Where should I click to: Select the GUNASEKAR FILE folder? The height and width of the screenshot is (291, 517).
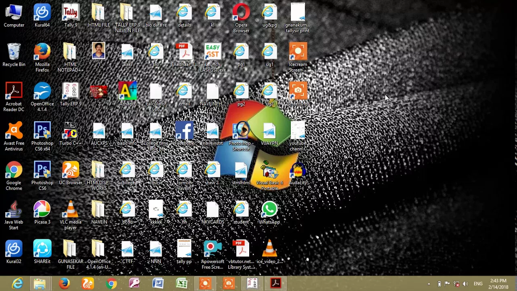coord(71,255)
